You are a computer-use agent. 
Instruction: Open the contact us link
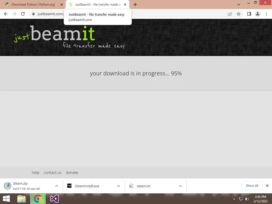tap(53, 173)
